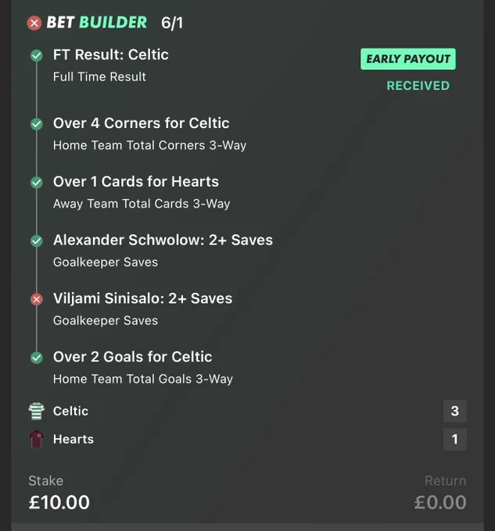Click green tick beside Over 4 Corners for Celtic

click(37, 124)
